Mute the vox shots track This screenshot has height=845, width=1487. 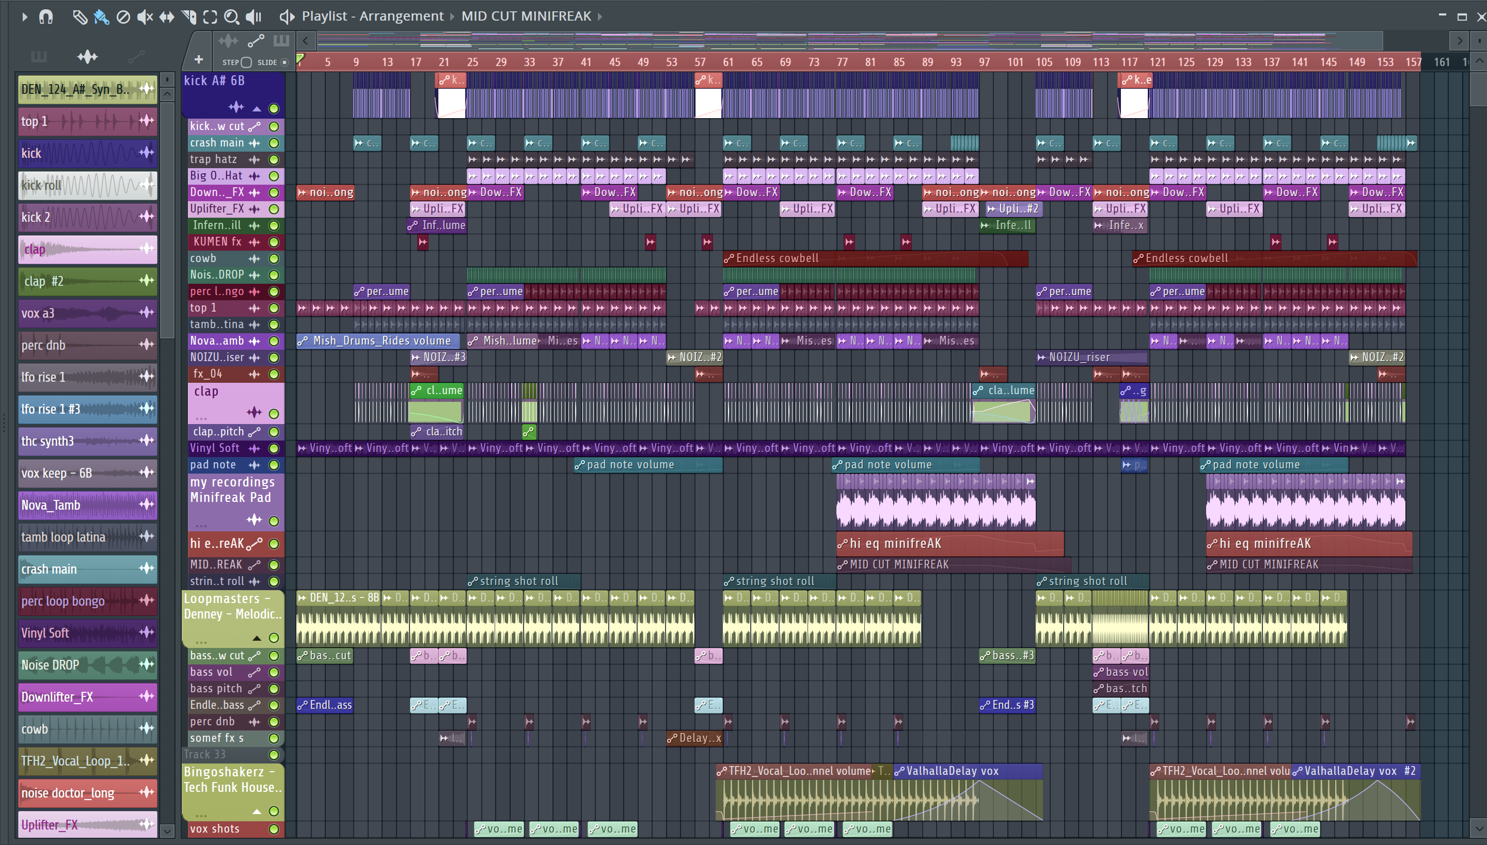(x=274, y=830)
